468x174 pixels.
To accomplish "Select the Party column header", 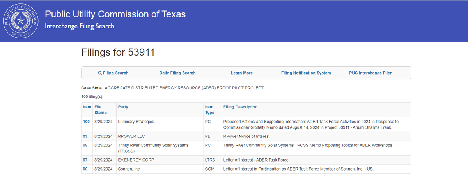I will 123,107.
